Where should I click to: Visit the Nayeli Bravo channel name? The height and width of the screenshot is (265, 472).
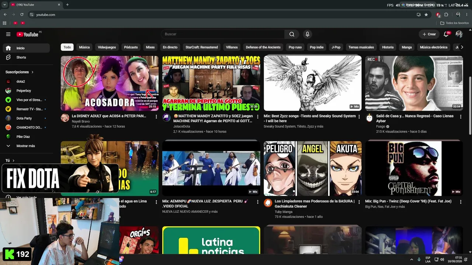81,121
